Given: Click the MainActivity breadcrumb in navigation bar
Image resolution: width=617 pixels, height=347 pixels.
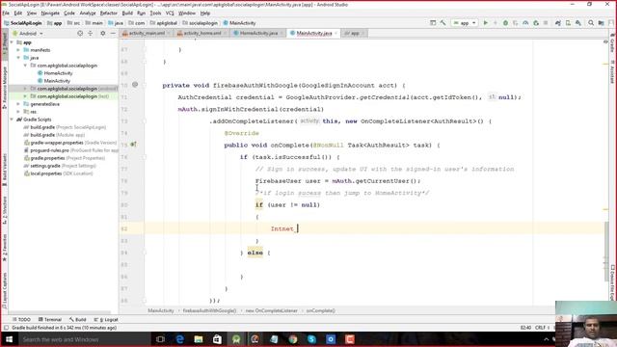Looking at the screenshot, I should click(240, 23).
